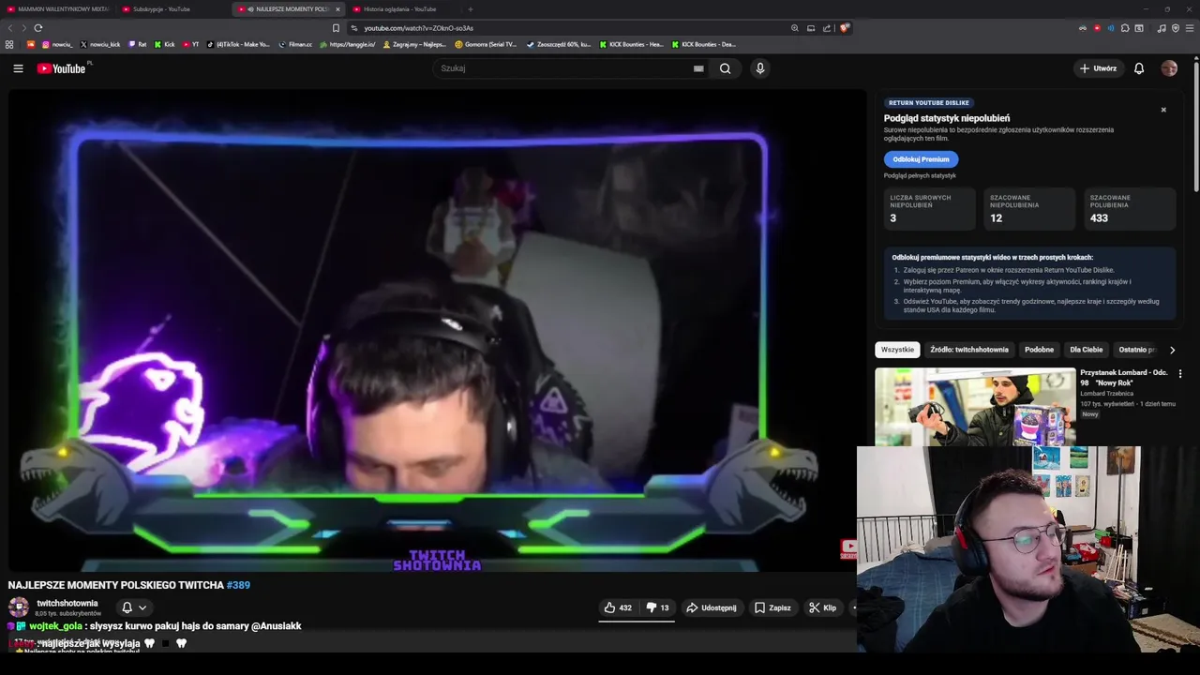Screen dimensions: 1200x675
Task: Open a new browser tab with plus
Action: point(471,9)
